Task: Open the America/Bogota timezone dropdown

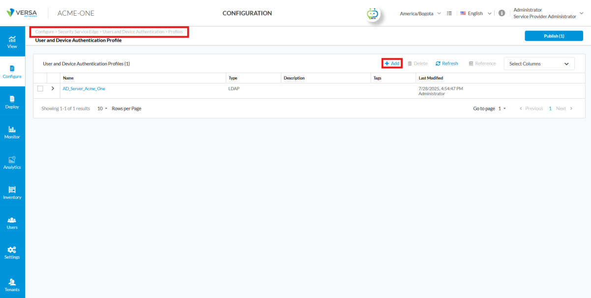Action: tap(420, 13)
